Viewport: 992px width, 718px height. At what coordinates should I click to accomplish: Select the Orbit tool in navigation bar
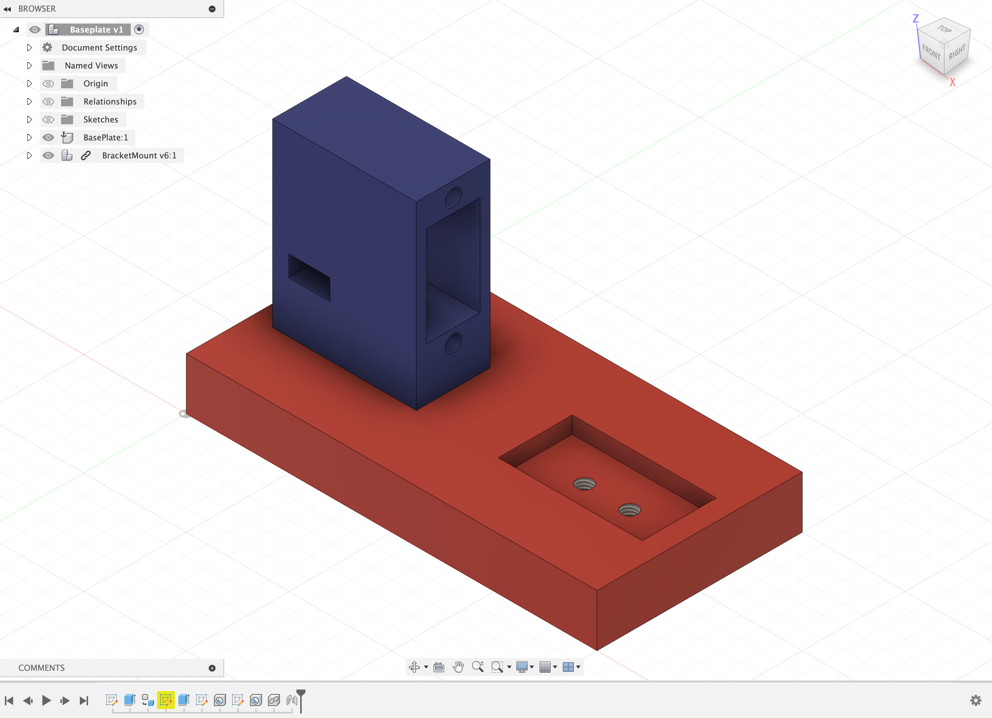[414, 667]
